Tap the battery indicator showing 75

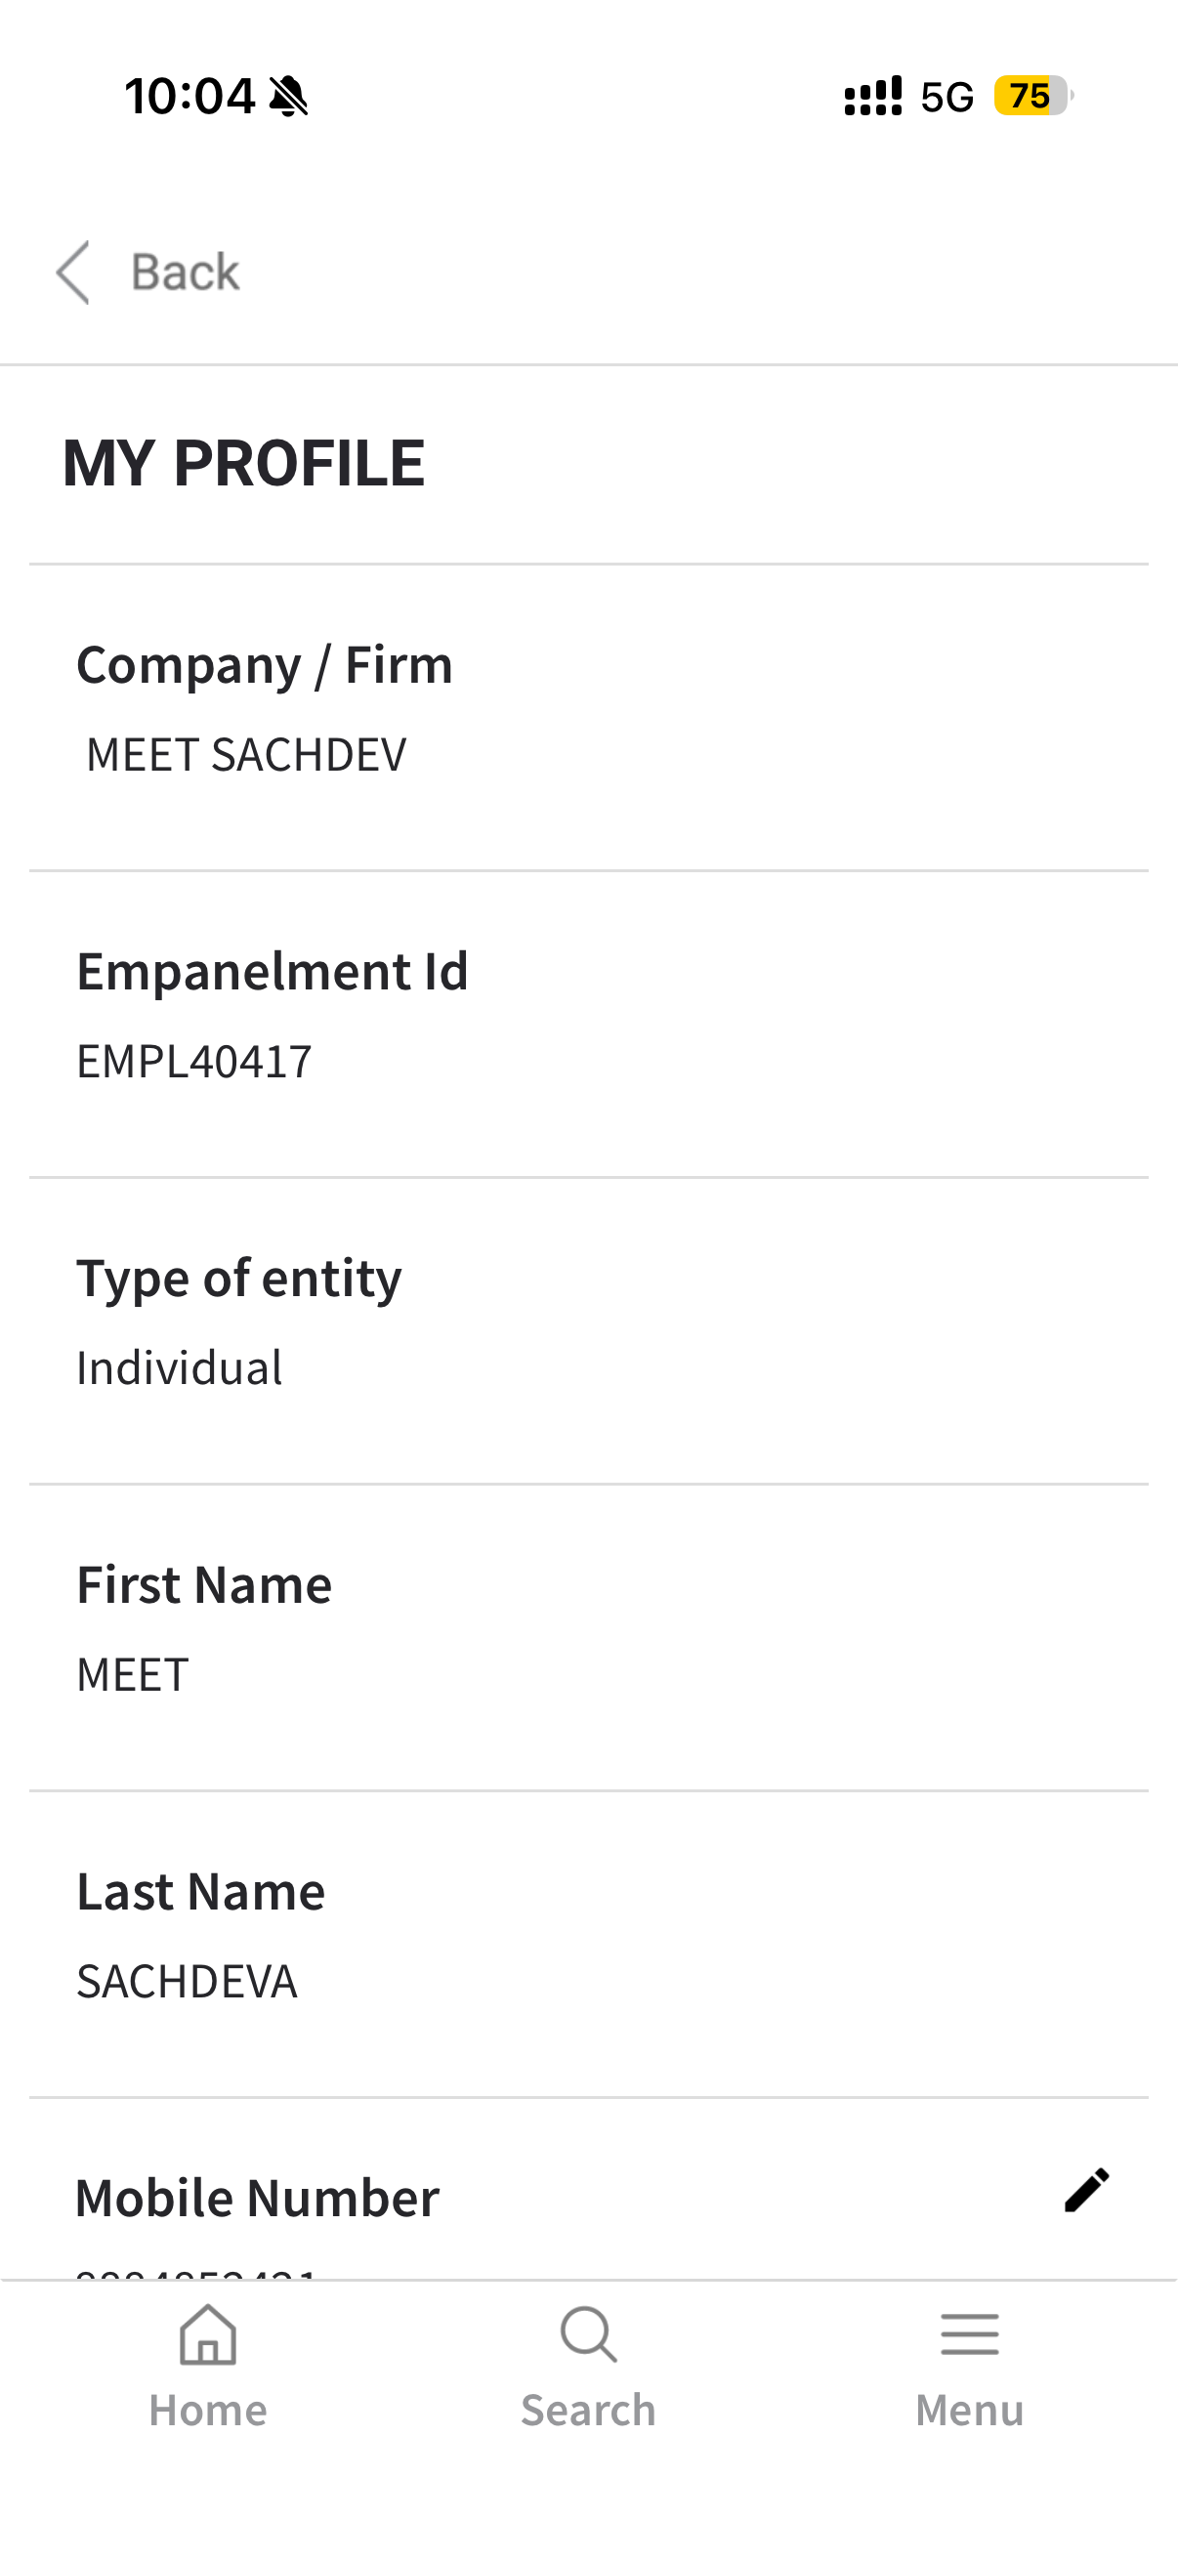click(x=1031, y=97)
